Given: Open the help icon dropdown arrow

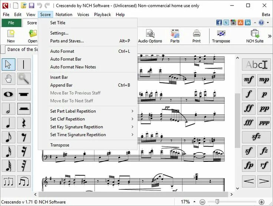Looking at the screenshot, I should coord(268,23).
